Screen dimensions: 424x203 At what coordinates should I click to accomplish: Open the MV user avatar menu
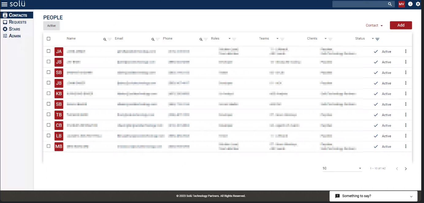click(x=401, y=4)
